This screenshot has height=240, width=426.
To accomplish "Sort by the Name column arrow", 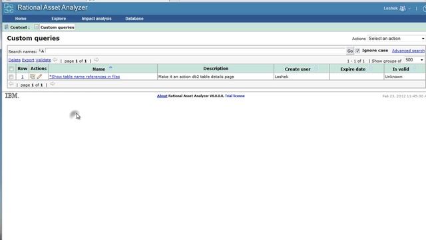I will (x=110, y=67).
